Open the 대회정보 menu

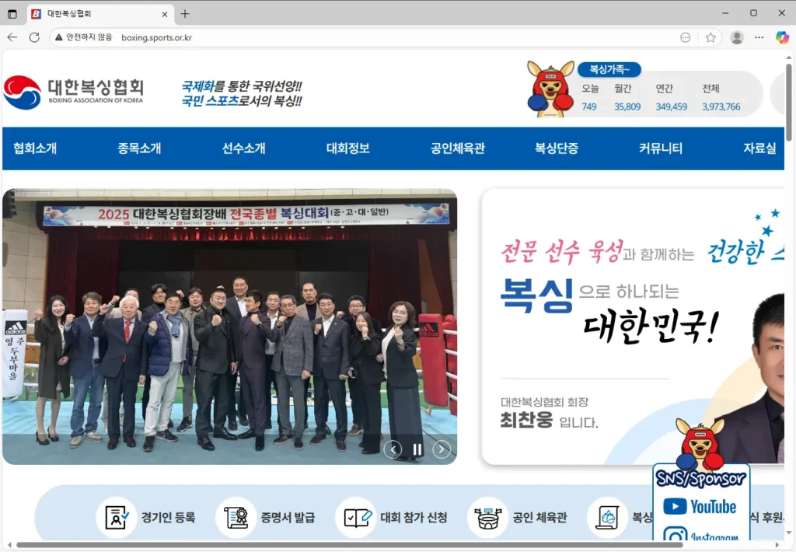347,148
